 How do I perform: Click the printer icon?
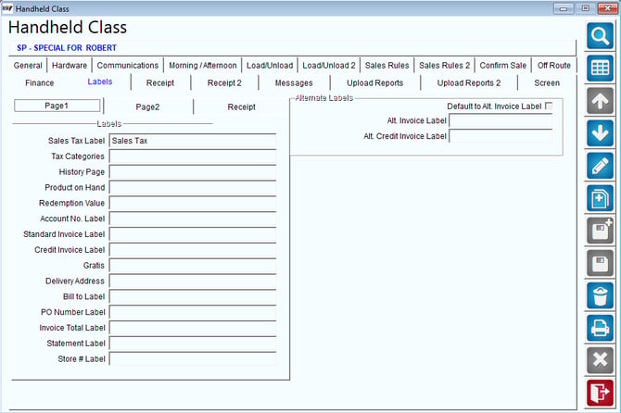[600, 328]
